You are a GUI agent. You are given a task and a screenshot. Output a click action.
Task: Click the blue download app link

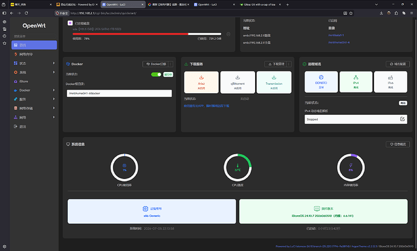click(206, 106)
